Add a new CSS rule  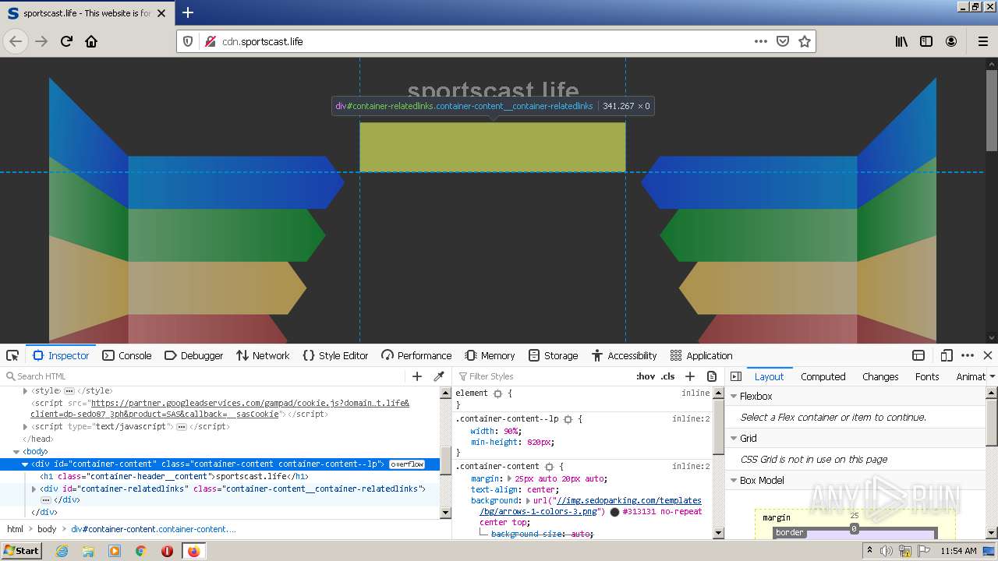click(x=690, y=376)
